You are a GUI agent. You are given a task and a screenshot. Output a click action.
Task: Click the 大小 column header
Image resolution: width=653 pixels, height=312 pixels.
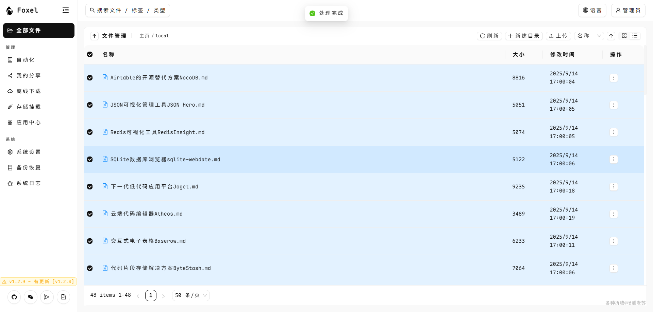point(519,55)
